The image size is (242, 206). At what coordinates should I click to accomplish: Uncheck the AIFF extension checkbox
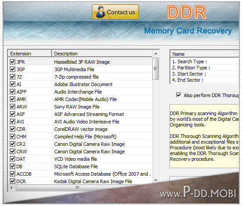click(x=12, y=92)
